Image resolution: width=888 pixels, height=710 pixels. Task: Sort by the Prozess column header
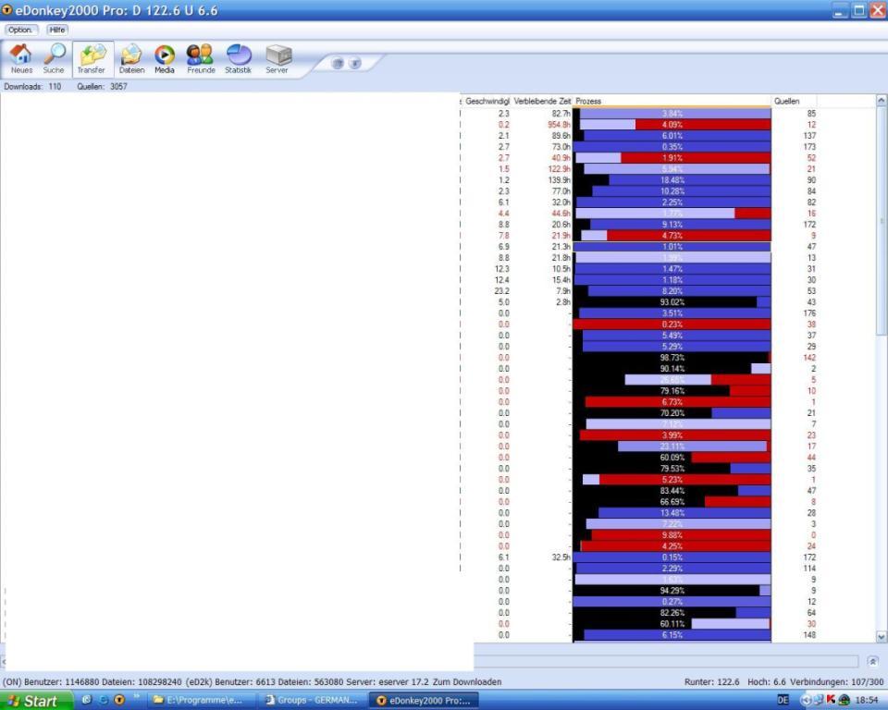pos(672,101)
